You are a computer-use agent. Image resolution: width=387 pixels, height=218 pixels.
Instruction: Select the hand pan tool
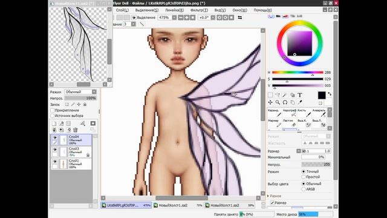click(292, 102)
